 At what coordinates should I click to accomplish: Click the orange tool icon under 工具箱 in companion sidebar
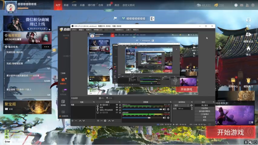point(63,80)
